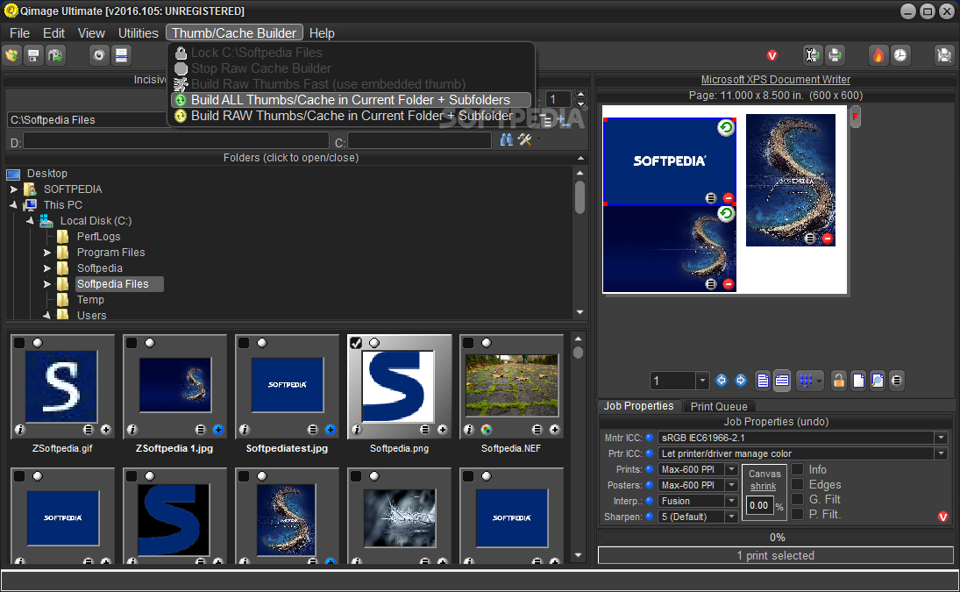
Task: Click the round speaker-like toolbar icon
Action: pyautogui.click(x=98, y=56)
